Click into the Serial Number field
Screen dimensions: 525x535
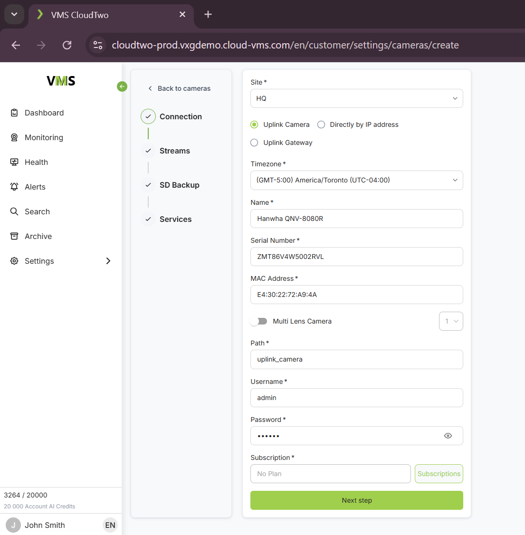coord(356,257)
